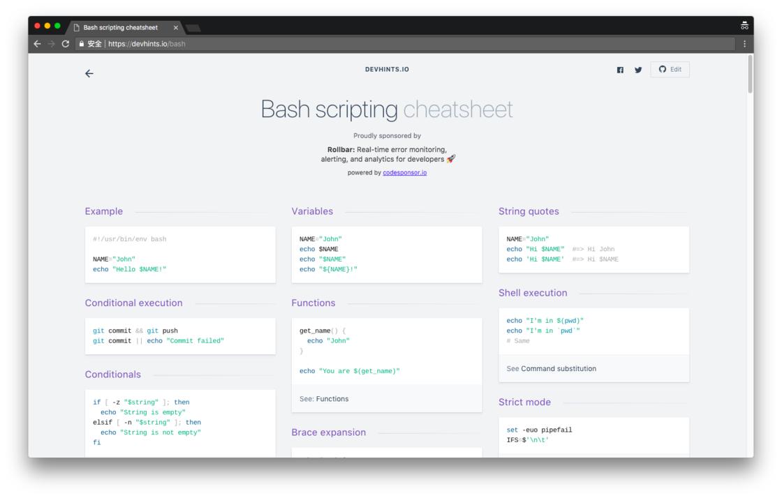Image resolution: width=782 pixels, height=498 pixels.
Task: Follow the See: Functions link
Action: pos(332,399)
